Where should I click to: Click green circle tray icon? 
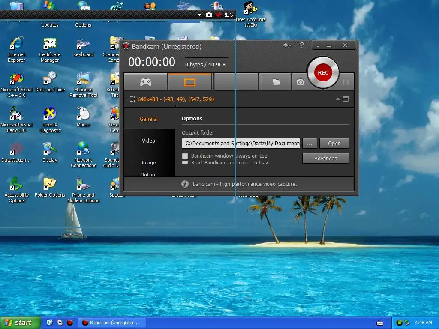pos(399,323)
